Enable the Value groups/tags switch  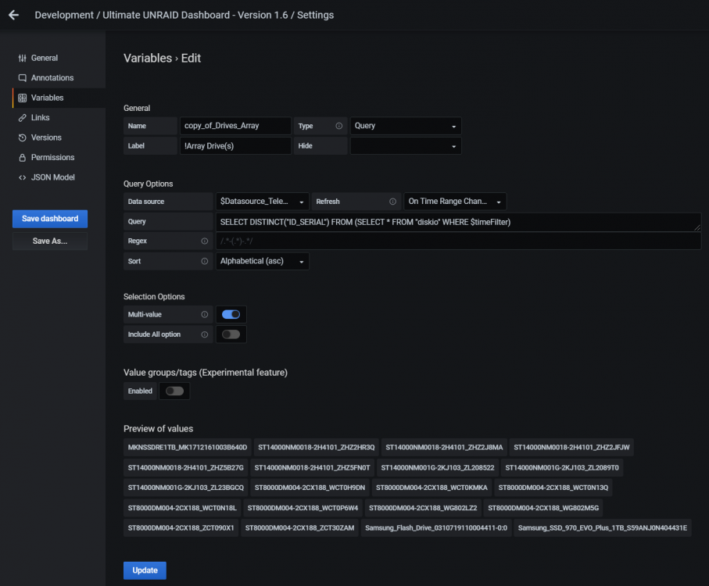tap(174, 391)
